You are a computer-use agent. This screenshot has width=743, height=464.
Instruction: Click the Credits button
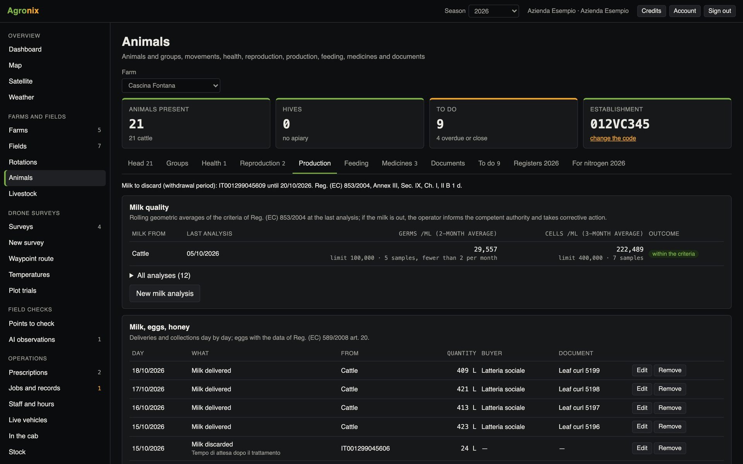(x=651, y=11)
